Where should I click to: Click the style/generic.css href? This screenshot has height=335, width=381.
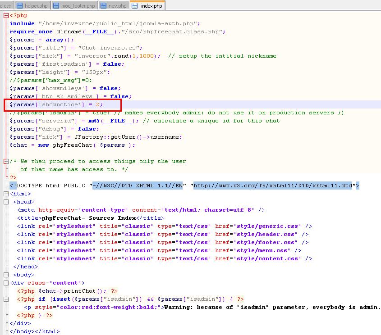(267, 226)
